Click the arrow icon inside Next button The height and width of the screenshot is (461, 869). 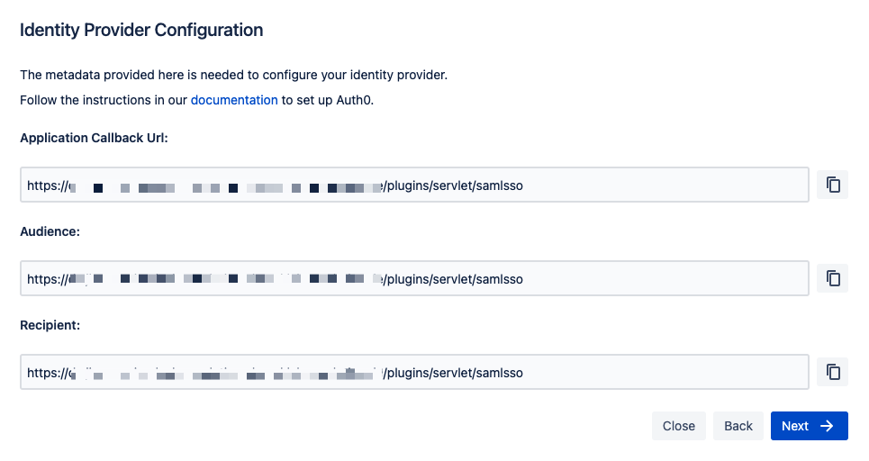point(827,426)
